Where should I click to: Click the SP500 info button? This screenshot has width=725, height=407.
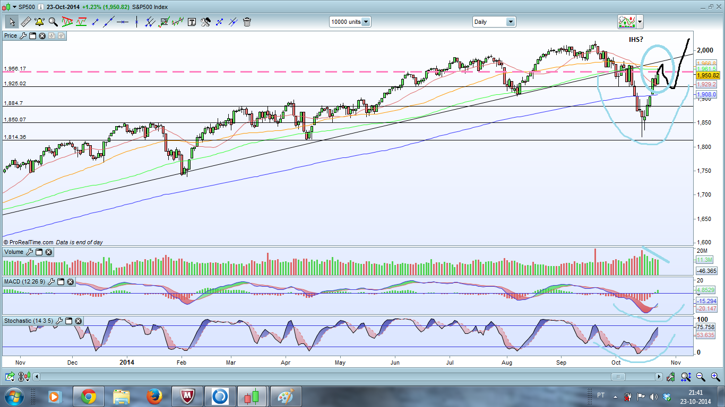[40, 6]
